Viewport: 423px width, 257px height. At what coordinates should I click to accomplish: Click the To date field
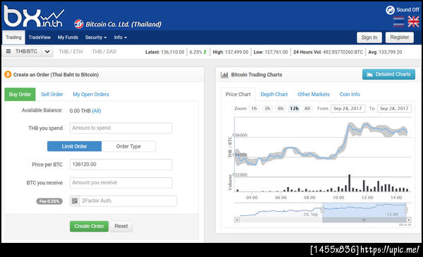394,108
